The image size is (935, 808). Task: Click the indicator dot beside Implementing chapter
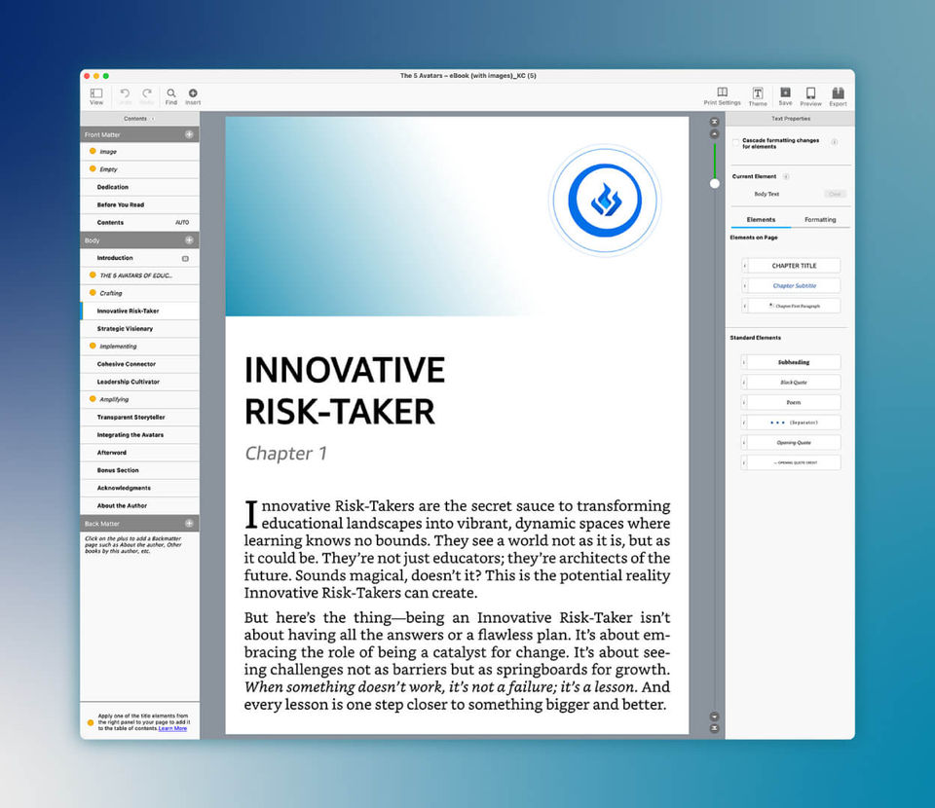click(92, 346)
